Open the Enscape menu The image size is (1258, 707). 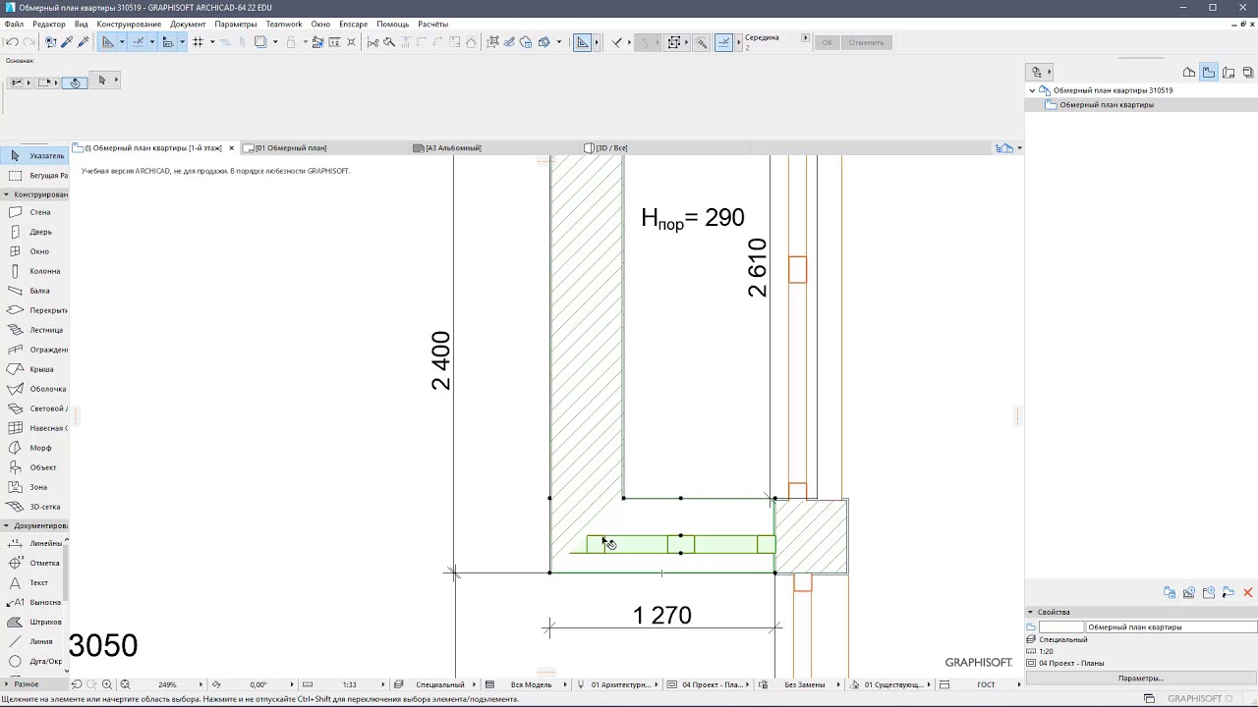coord(353,24)
